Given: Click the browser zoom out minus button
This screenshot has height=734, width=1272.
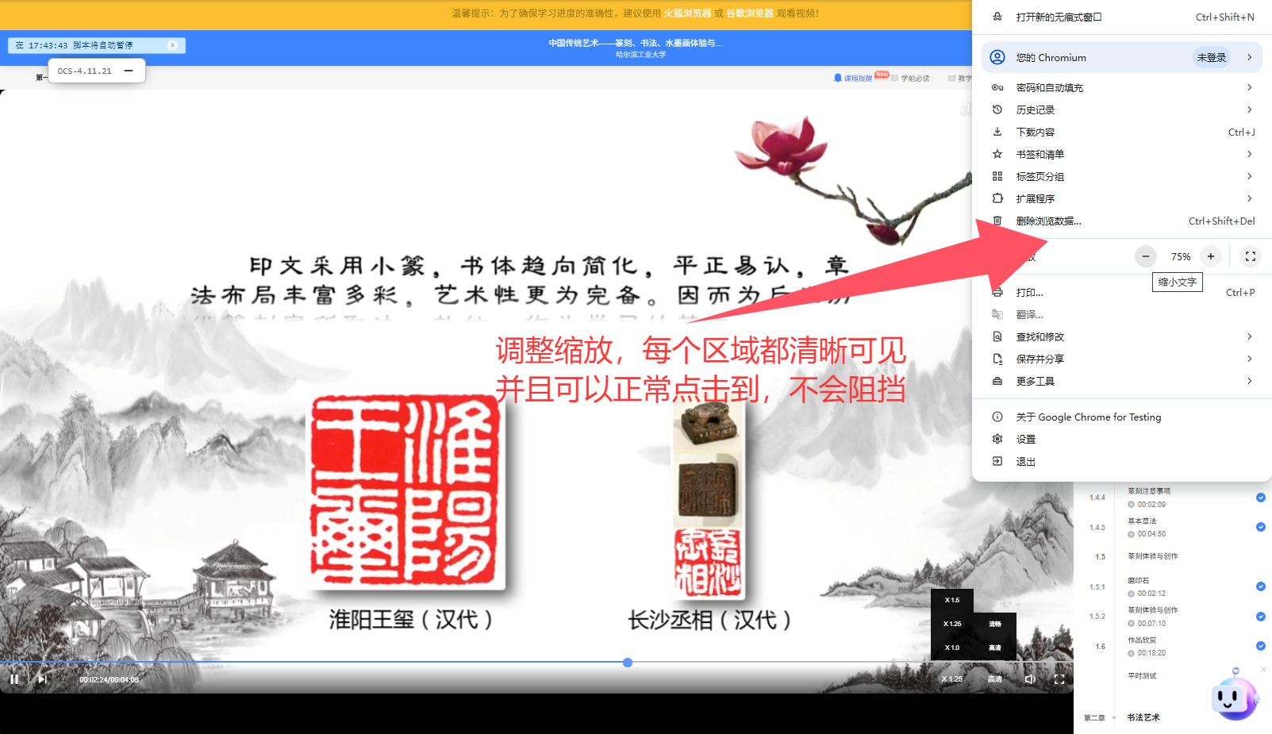Looking at the screenshot, I should [x=1145, y=256].
